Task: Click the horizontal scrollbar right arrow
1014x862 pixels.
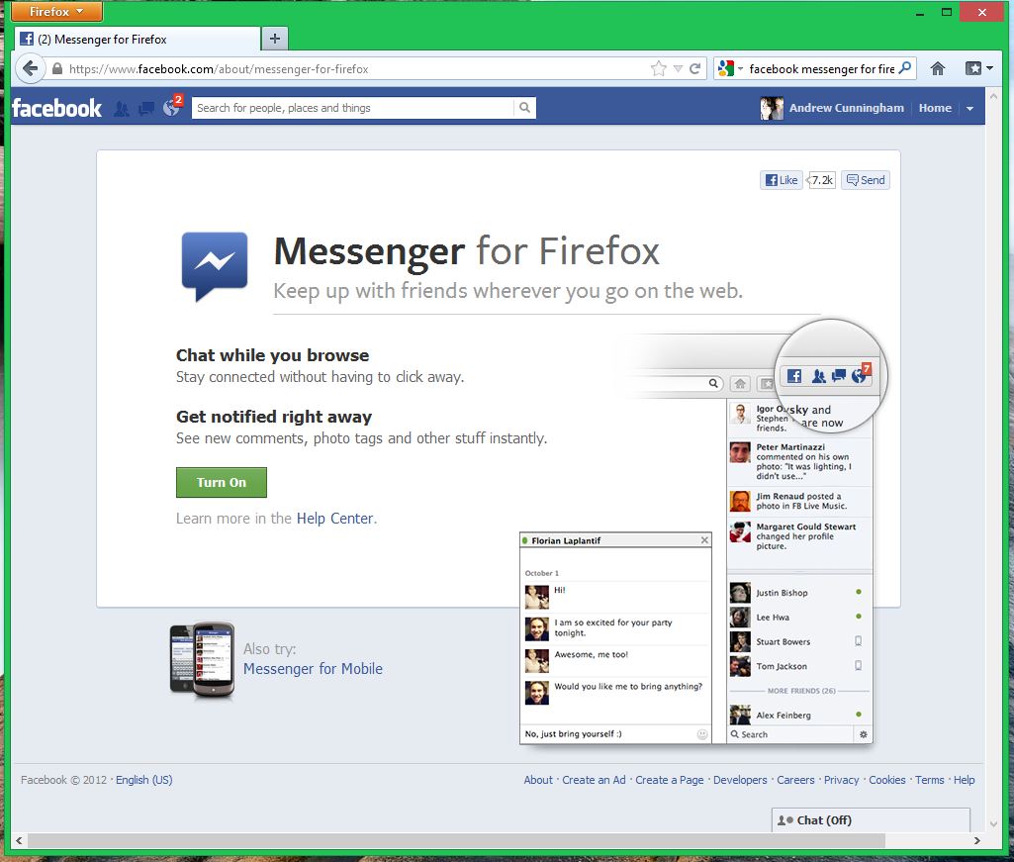Action: (976, 840)
